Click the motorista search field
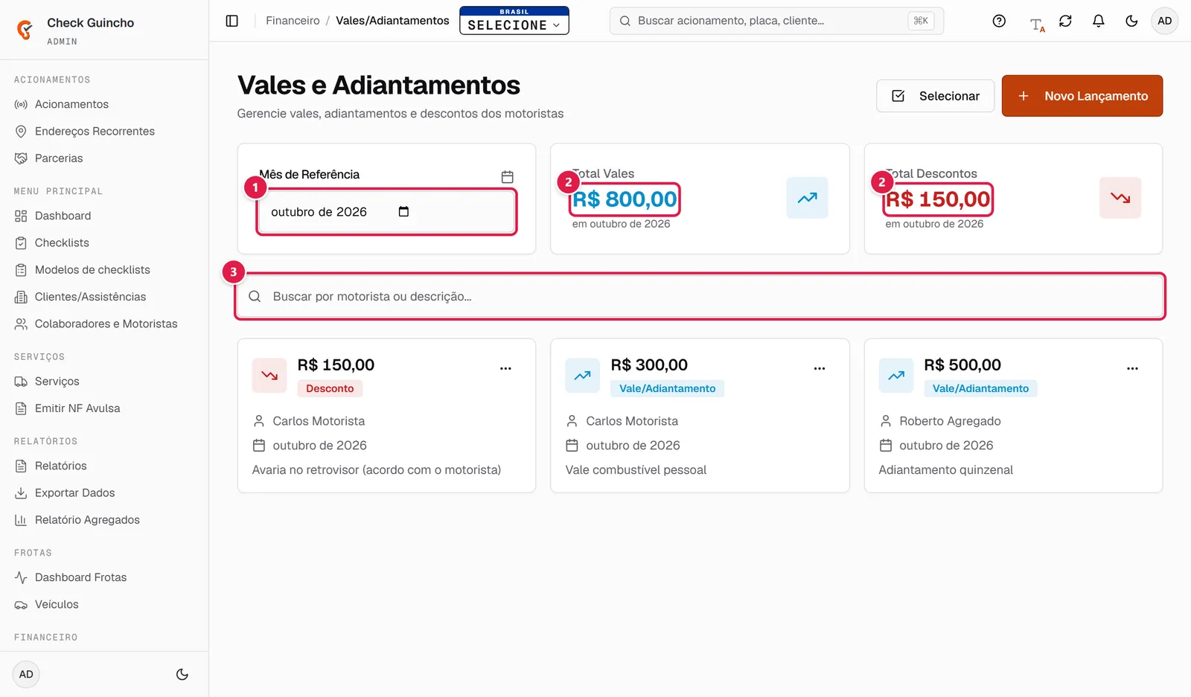The width and height of the screenshot is (1191, 697). tap(700, 296)
